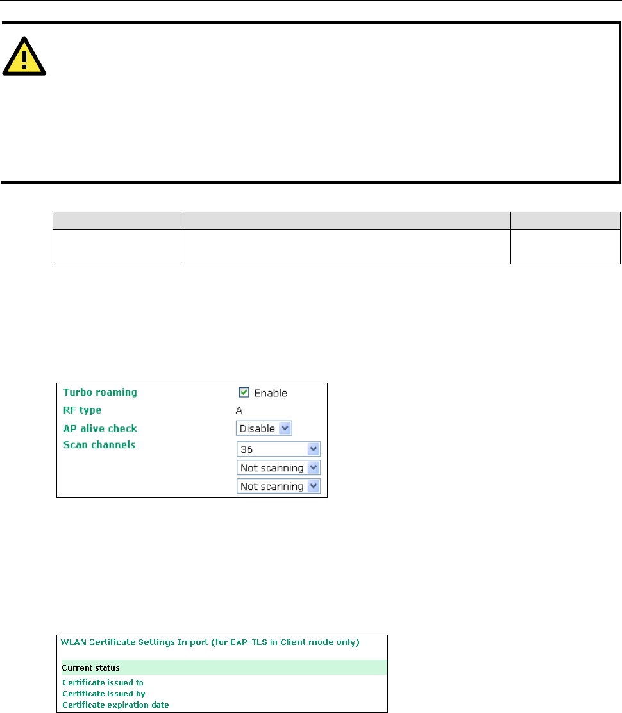This screenshot has height=713, width=622.
Task: Click the yellow warning triangle icon
Action: coord(24,56)
